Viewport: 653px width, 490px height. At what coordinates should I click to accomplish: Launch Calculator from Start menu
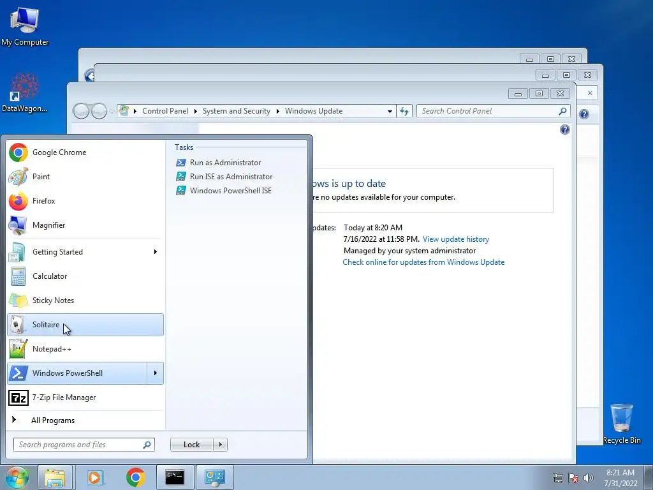click(x=85, y=276)
